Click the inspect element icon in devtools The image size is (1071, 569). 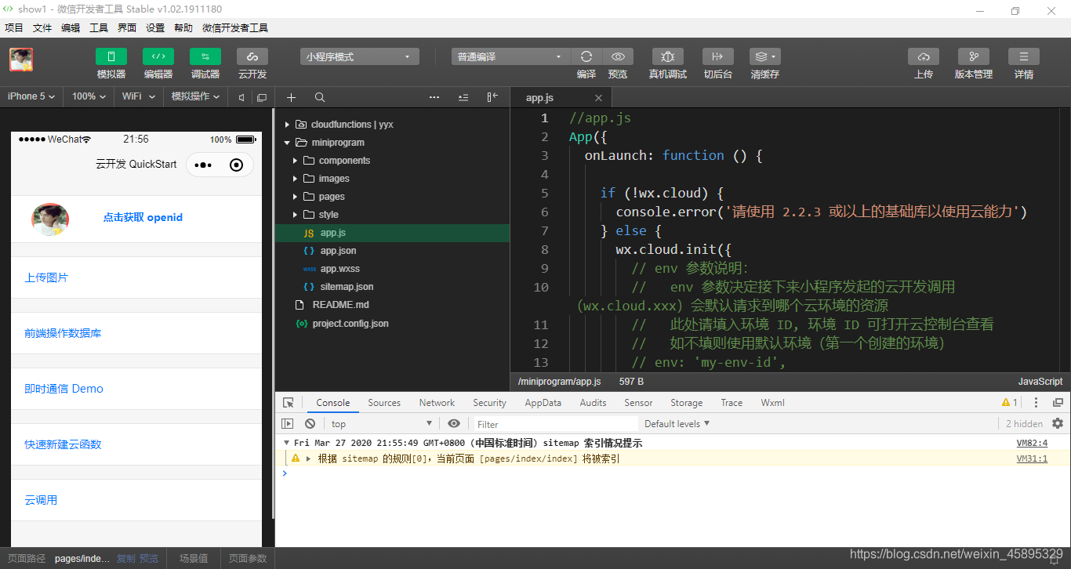289,403
